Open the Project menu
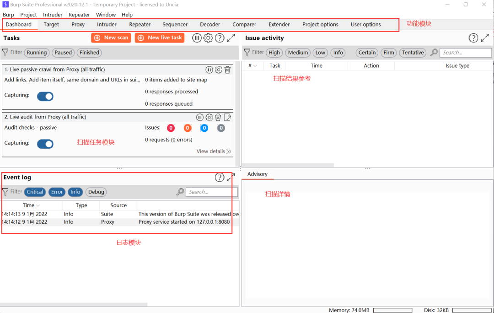This screenshot has width=494, height=313. (x=28, y=15)
